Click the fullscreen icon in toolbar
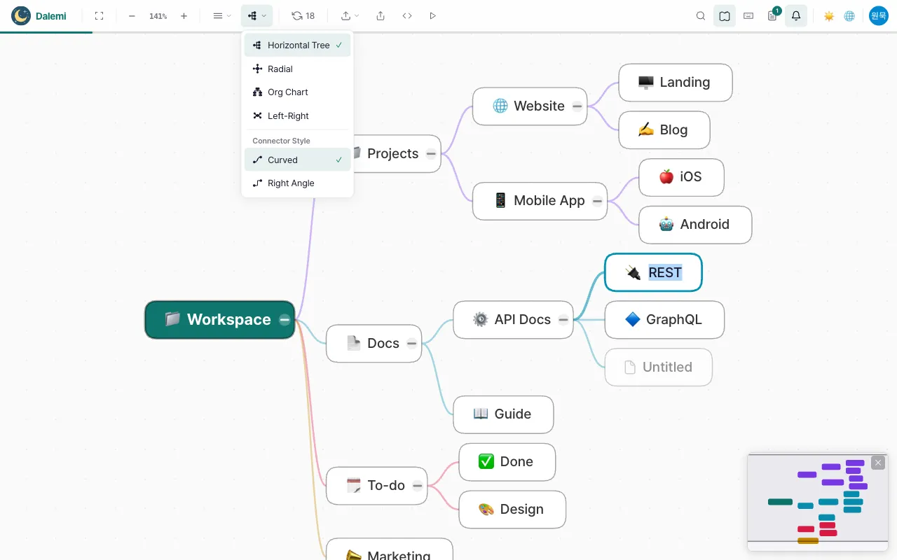The image size is (897, 560). [99, 15]
